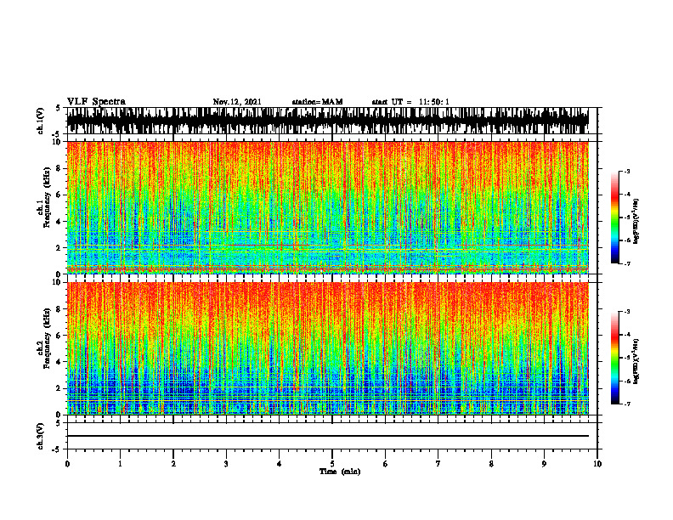Image resolution: width=673 pixels, height=520 pixels.
Task: Click the "-4" tick on ch.2 colorbar
Action: pos(627,335)
